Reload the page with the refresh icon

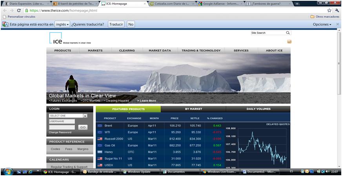tap(19, 11)
